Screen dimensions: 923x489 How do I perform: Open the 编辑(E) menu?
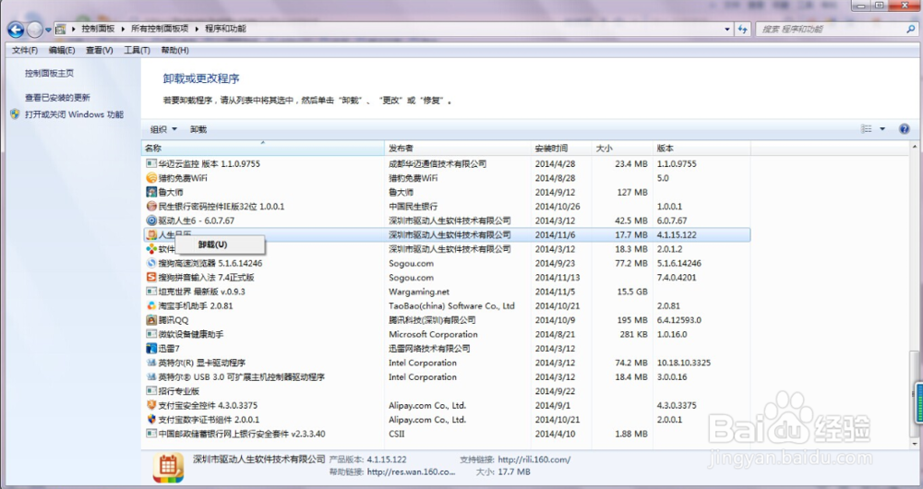(62, 51)
